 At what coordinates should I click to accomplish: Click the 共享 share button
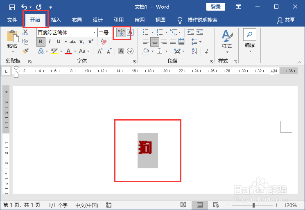pyautogui.click(x=286, y=20)
